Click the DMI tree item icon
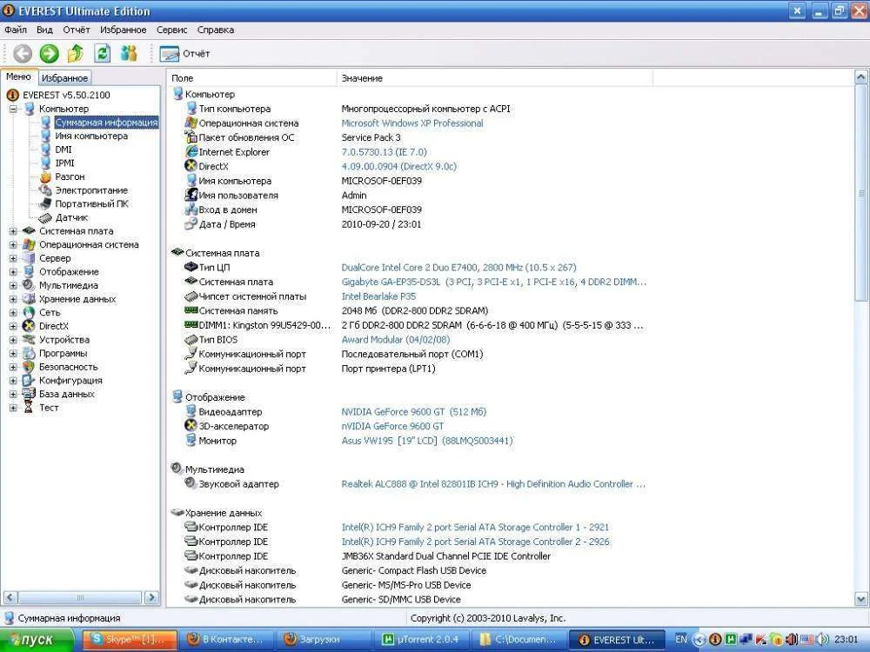This screenshot has width=870, height=652. (45, 150)
